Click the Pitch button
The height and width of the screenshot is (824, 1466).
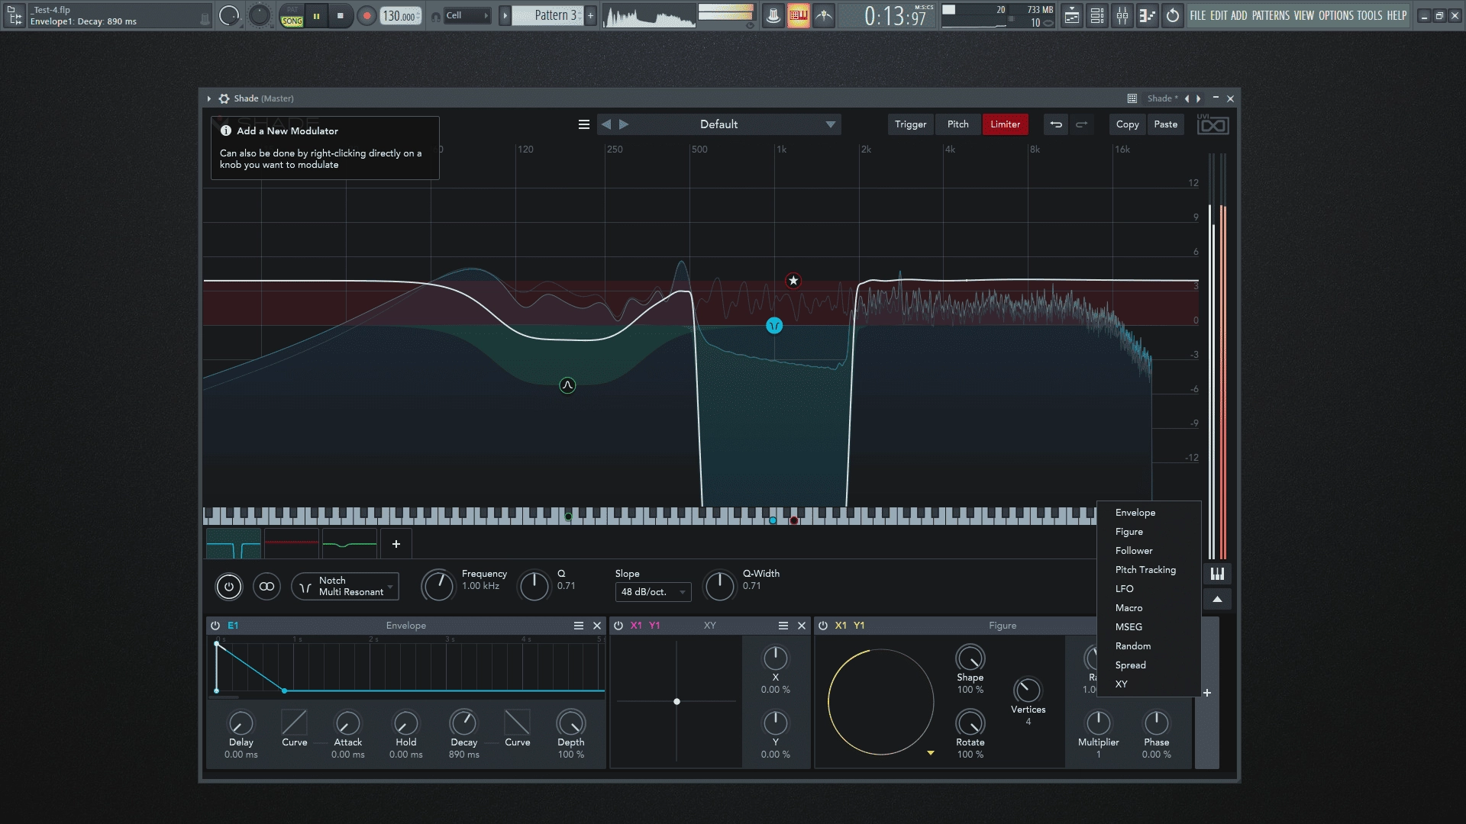click(x=957, y=124)
